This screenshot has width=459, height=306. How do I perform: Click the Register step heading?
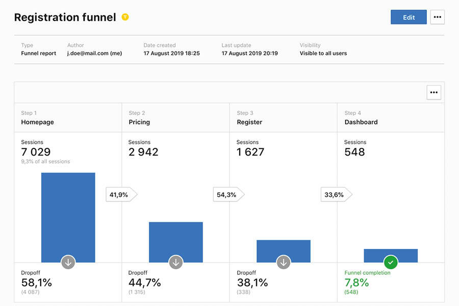249,122
